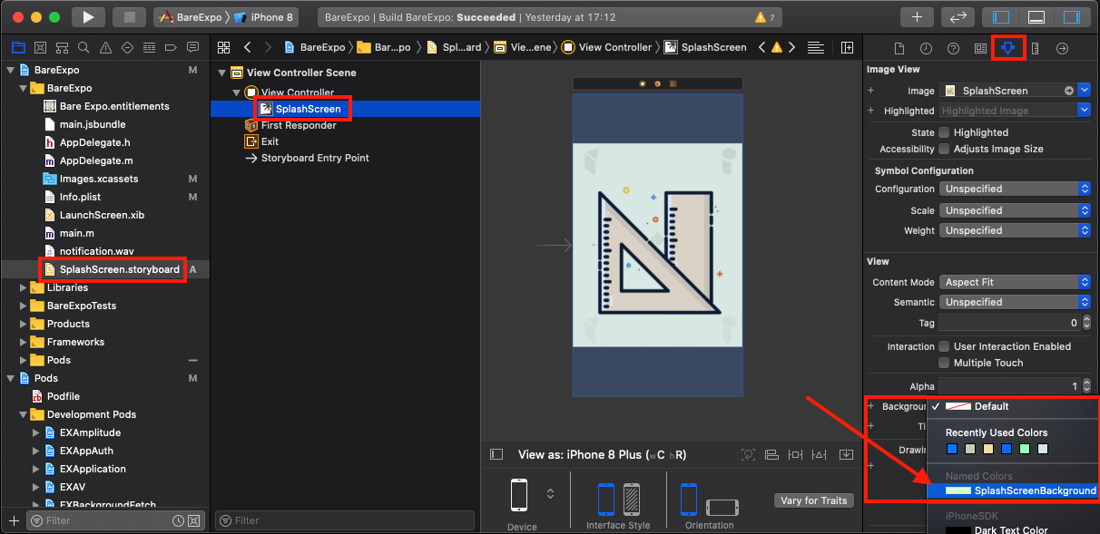Open the Test navigator diamond icon
Viewport: 1100px width, 534px height.
[127, 47]
